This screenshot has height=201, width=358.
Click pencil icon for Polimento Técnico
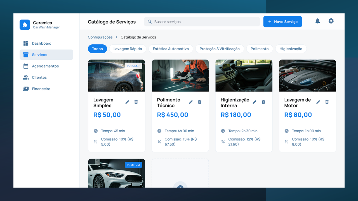(191, 102)
